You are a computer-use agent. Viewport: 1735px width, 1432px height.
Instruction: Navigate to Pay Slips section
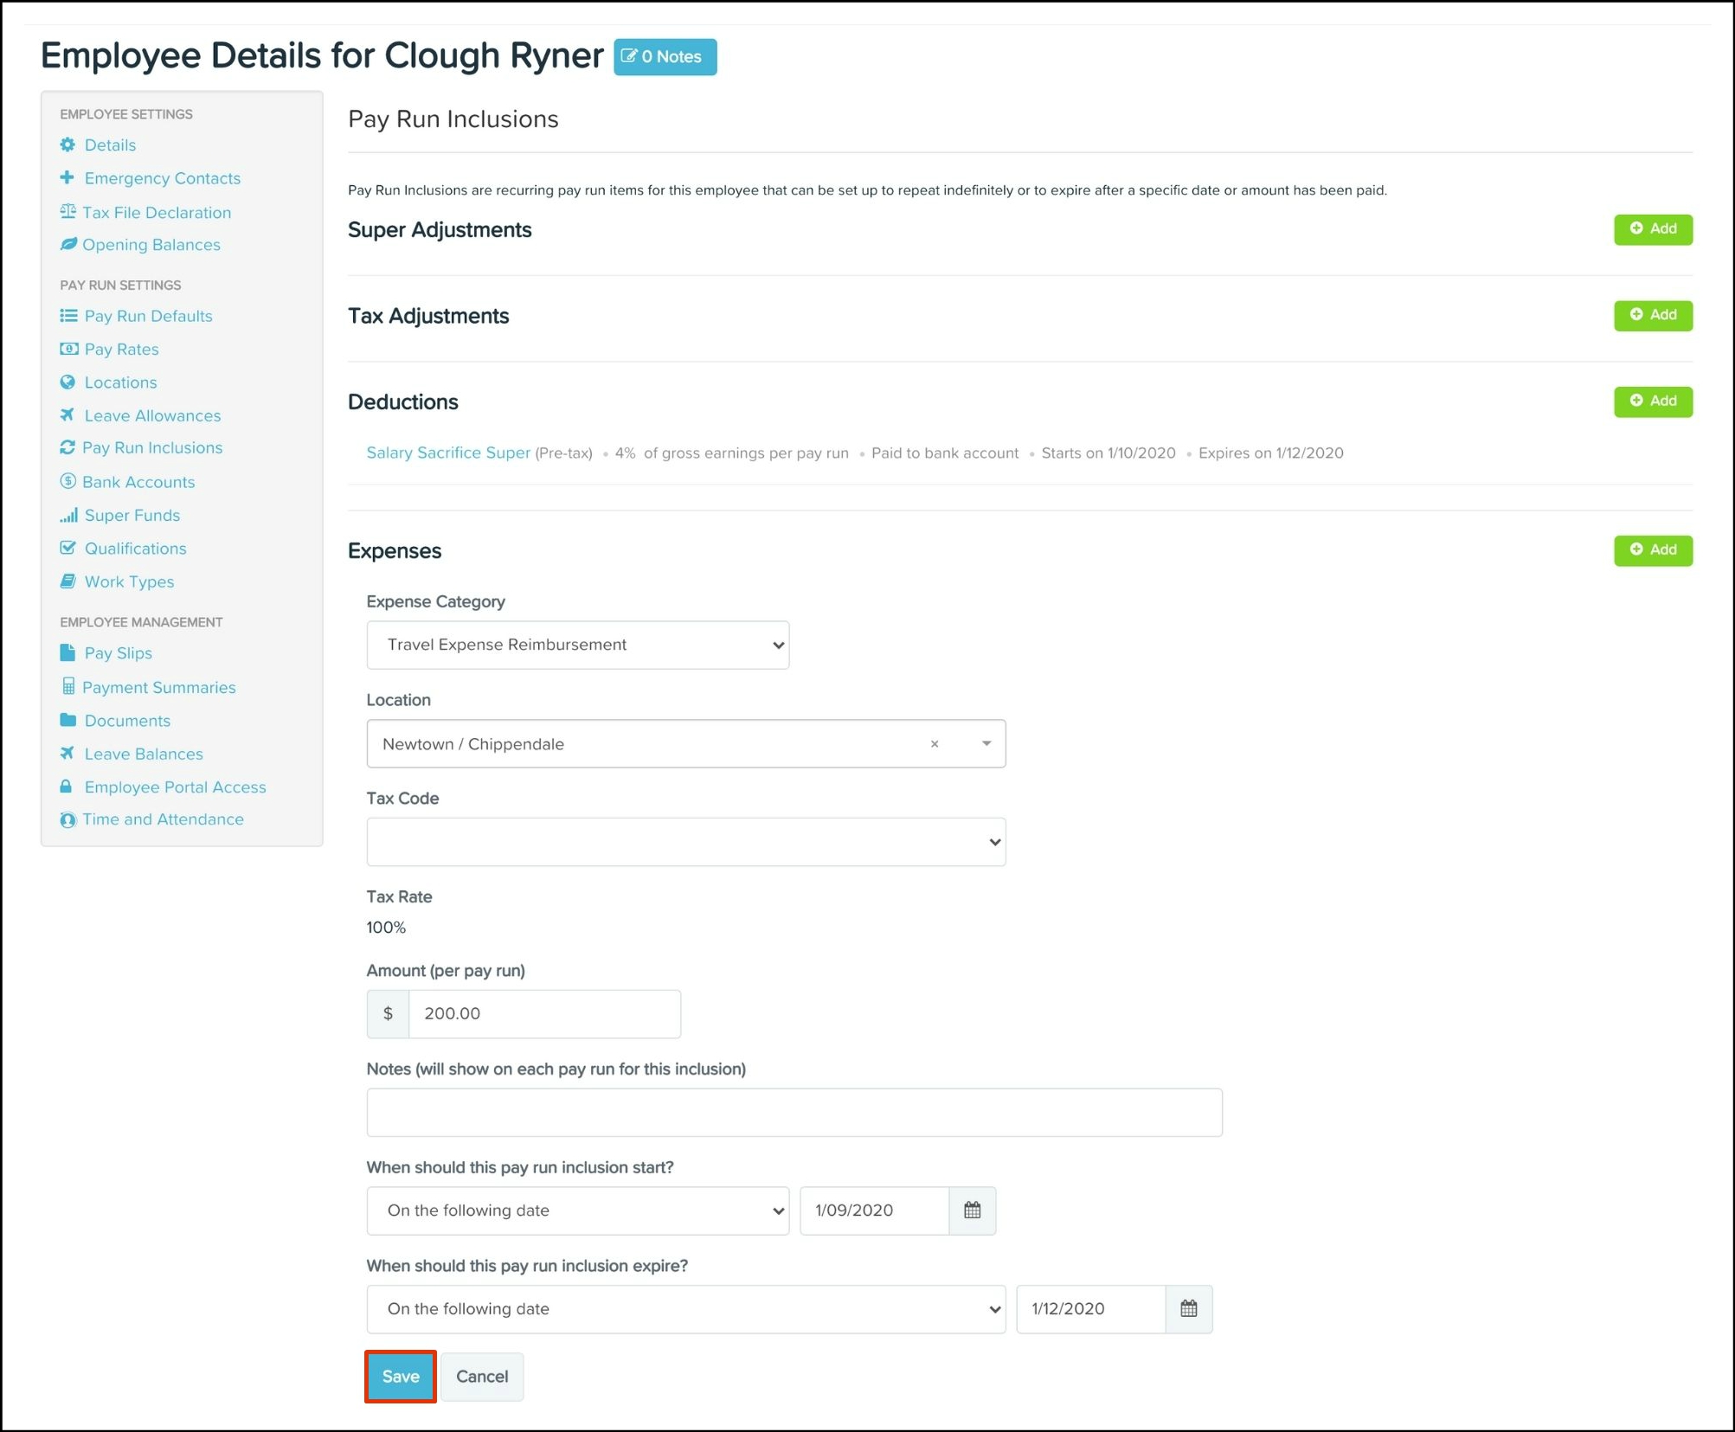pyautogui.click(x=118, y=653)
